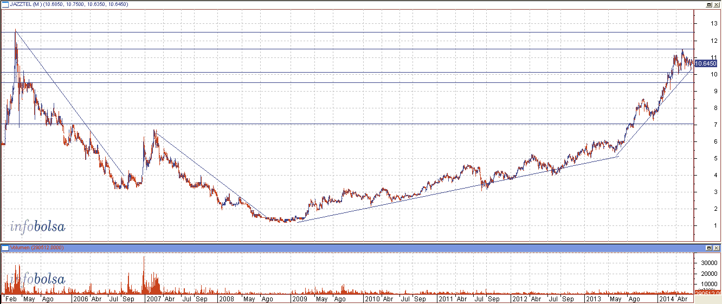Click the 2014 year marker
Viewport: 722px width, 304px height.
[666, 299]
